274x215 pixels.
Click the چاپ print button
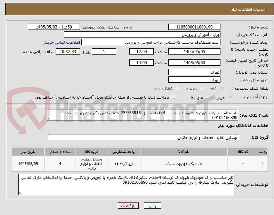pyautogui.click(x=153, y=206)
